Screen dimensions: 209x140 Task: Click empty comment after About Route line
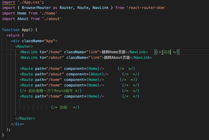[131, 74]
